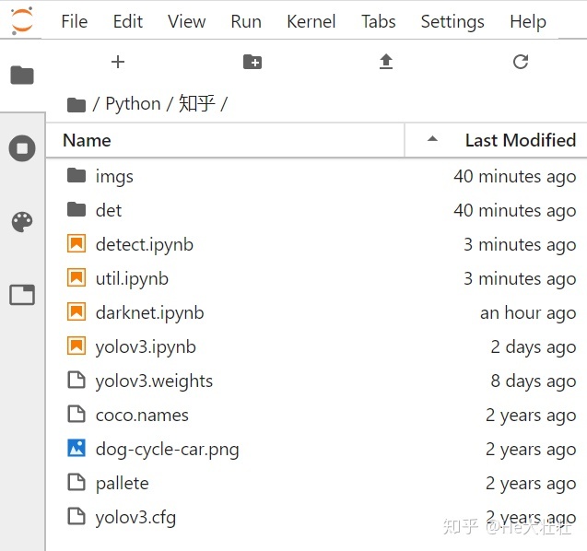
Task: Toggle sort order arrow on Last Modified
Action: coord(432,140)
